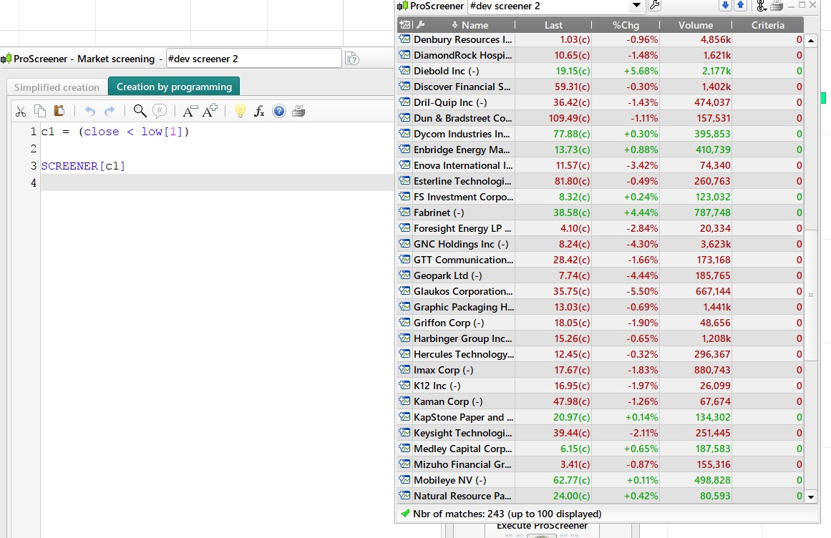Image resolution: width=831 pixels, height=538 pixels.
Task: Select the Dycom Industries row
Action: click(601, 134)
